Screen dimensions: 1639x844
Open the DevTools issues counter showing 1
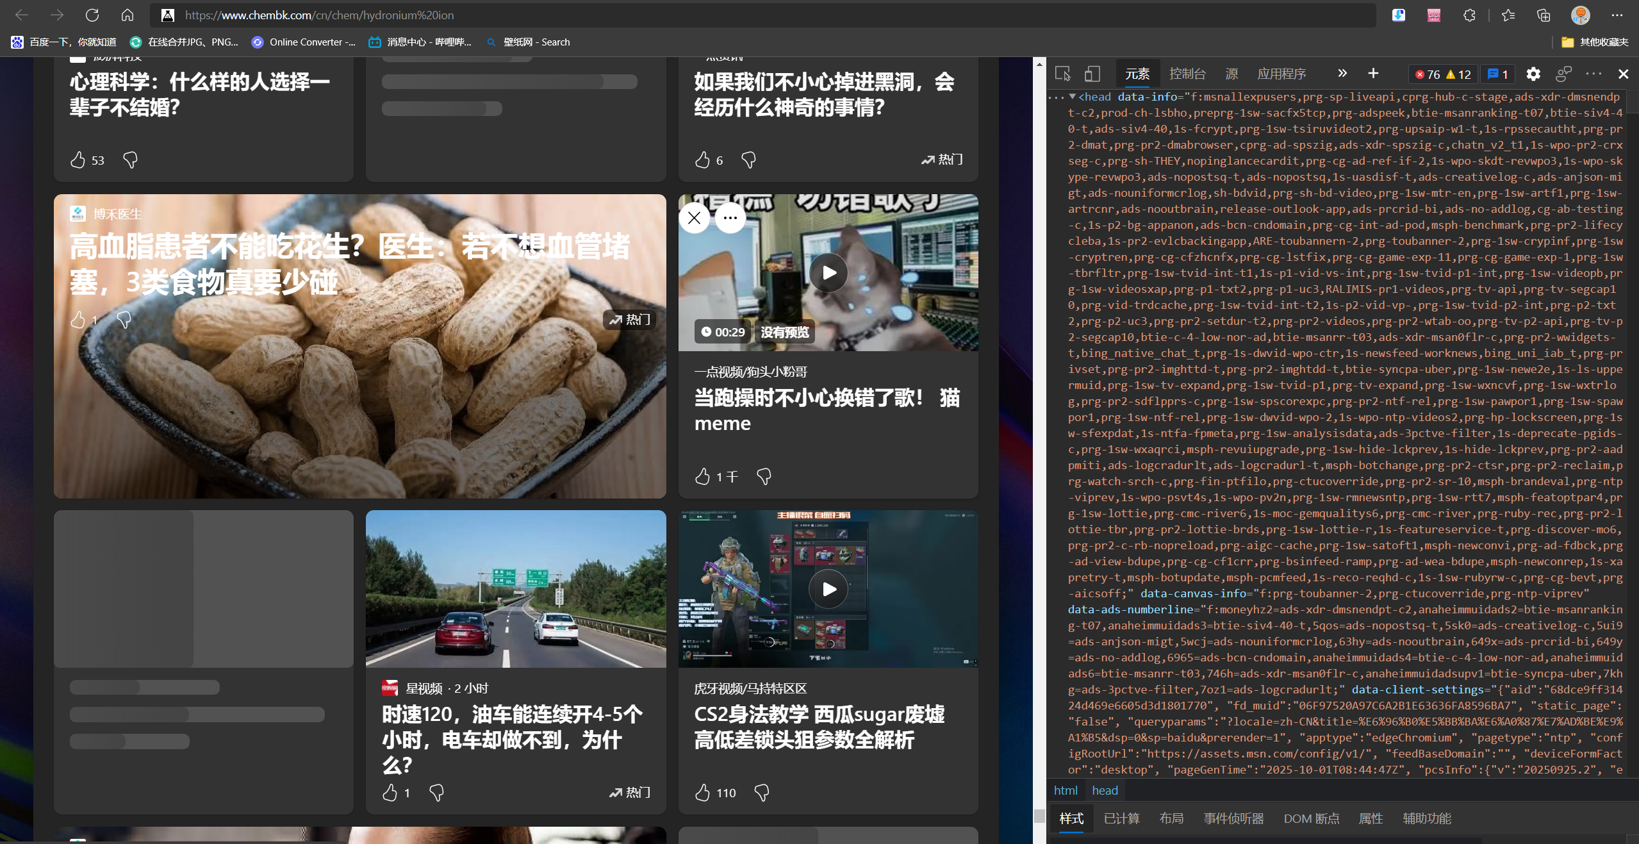tap(1497, 74)
